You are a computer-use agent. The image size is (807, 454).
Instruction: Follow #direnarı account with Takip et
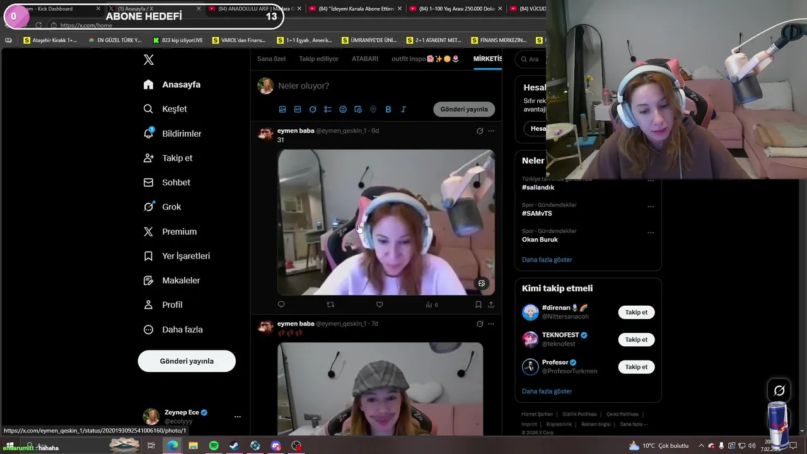tap(636, 312)
